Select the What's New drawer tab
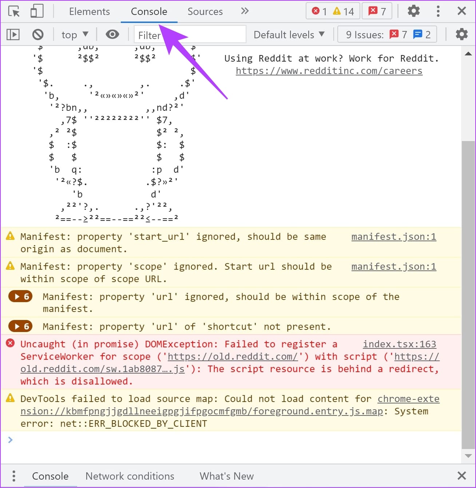The height and width of the screenshot is (488, 476). (x=227, y=476)
